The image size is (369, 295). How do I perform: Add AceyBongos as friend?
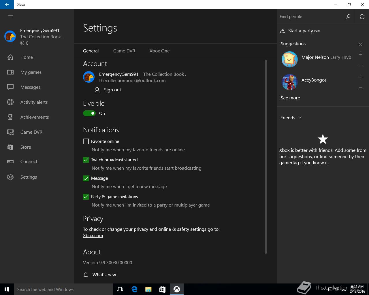pos(361,77)
